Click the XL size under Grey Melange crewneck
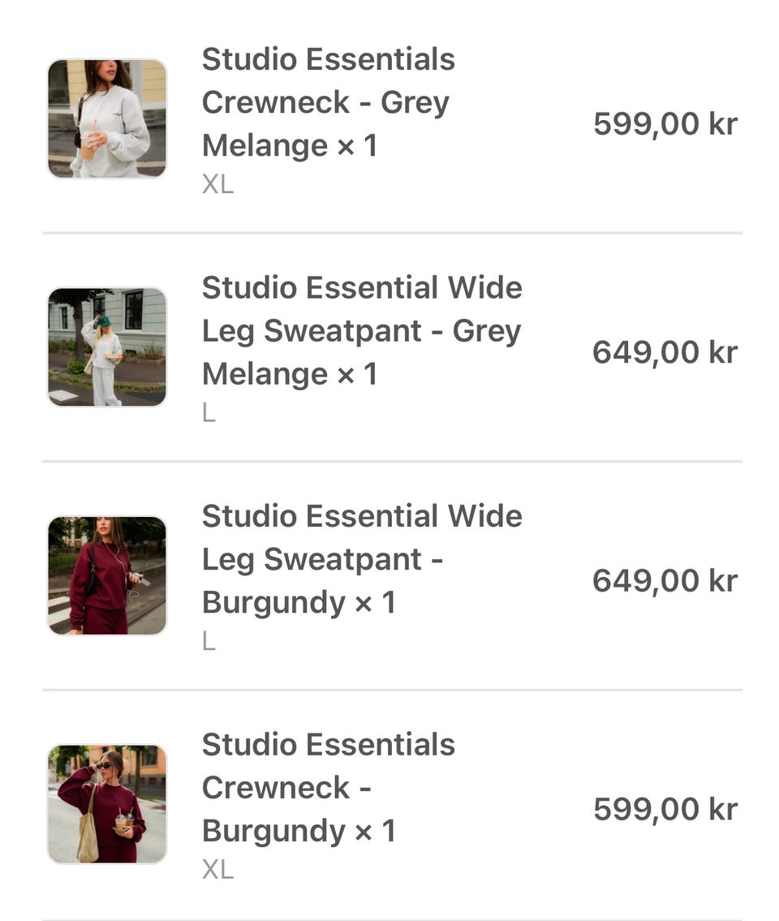 tap(217, 185)
